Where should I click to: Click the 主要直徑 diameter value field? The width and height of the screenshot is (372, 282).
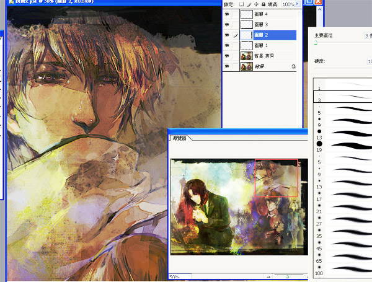(x=368, y=35)
